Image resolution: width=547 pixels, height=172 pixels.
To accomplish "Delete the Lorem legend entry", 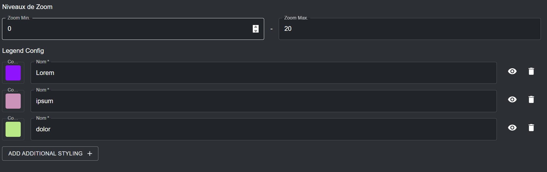I will pyautogui.click(x=531, y=71).
